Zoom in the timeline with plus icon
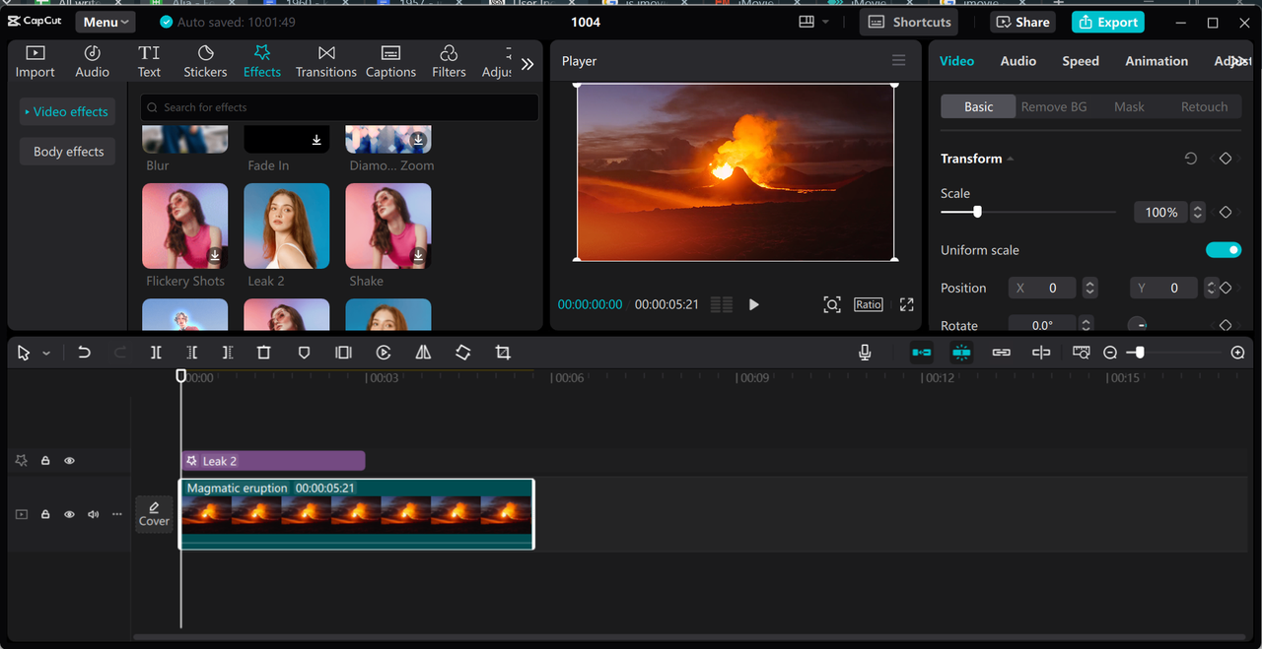Screen dimensions: 1262x649 [1238, 353]
